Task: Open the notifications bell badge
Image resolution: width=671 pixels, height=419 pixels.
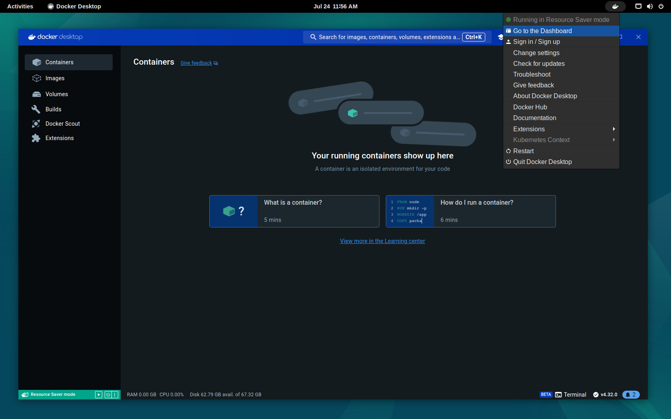Action: point(631,395)
